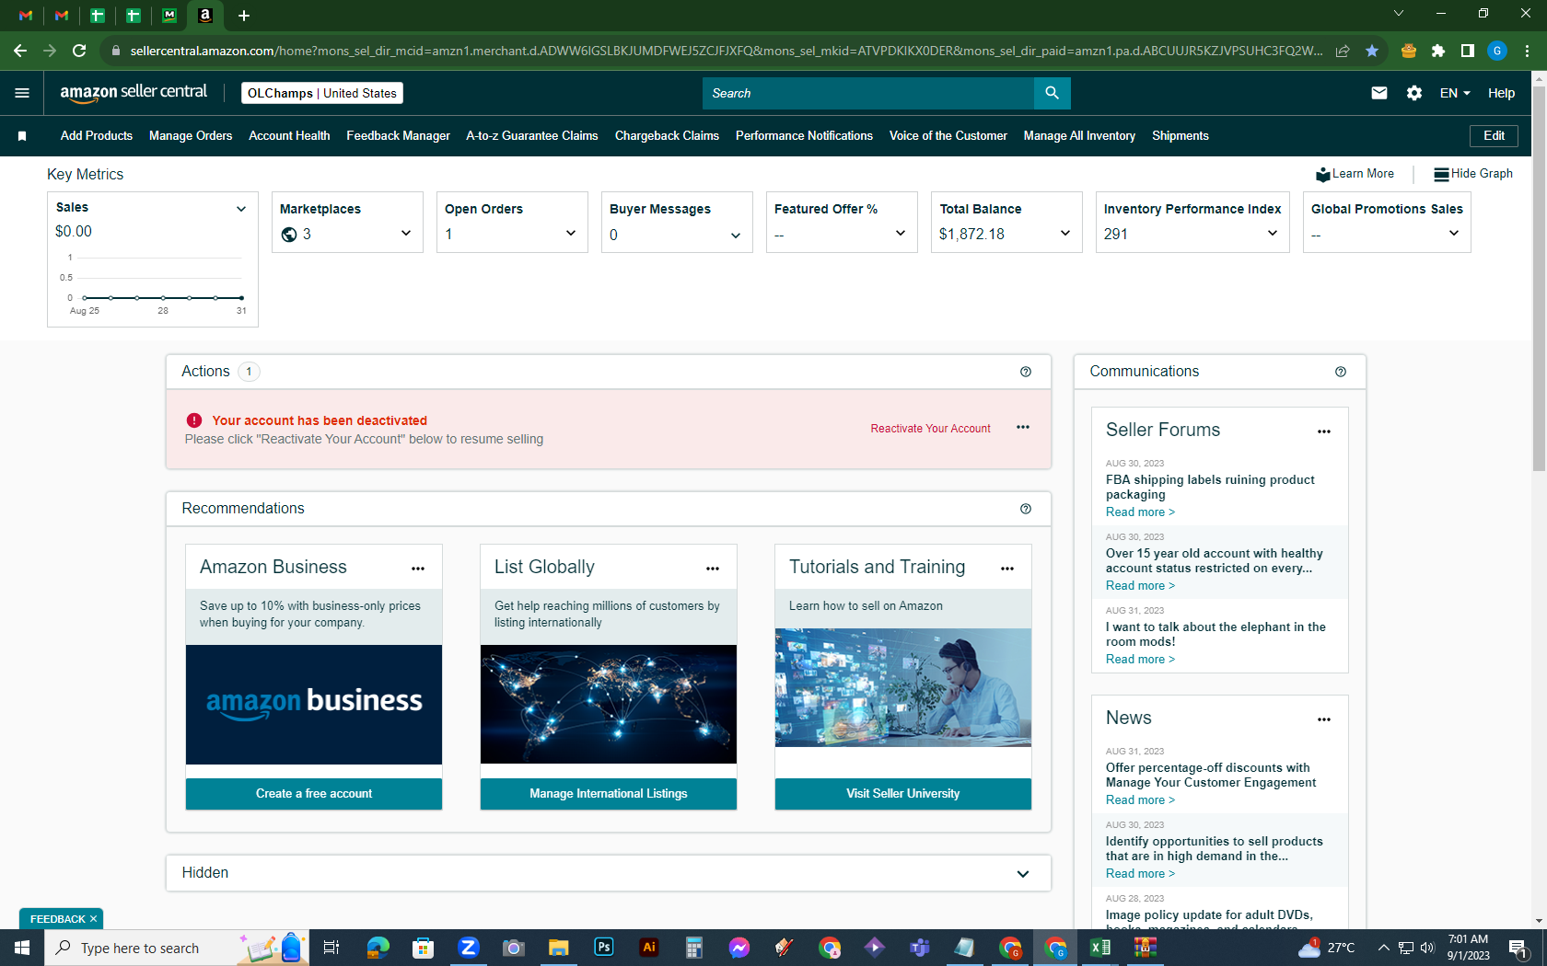Share this page from address bar
1547x966 pixels.
[x=1343, y=51]
